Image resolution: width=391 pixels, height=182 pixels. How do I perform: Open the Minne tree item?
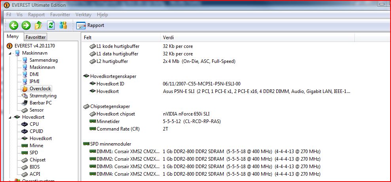pyautogui.click(x=33, y=146)
